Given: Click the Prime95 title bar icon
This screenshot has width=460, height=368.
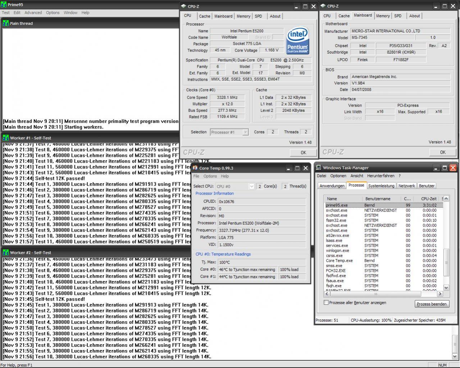Looking at the screenshot, I should click(x=4, y=5).
